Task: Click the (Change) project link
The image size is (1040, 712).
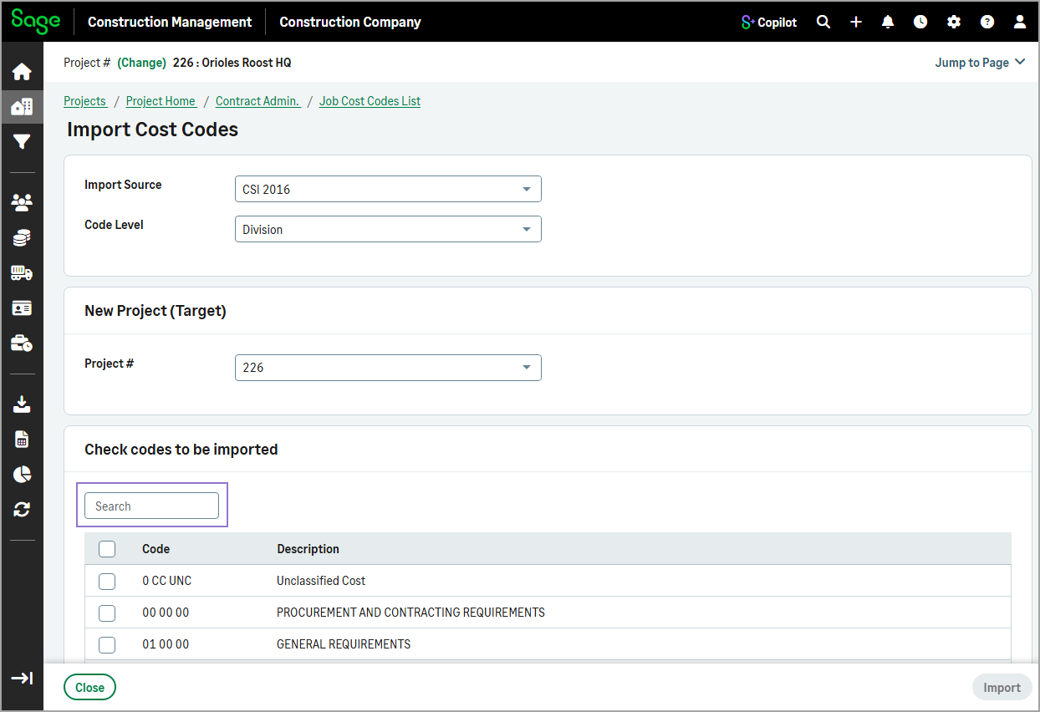Action: tap(141, 63)
